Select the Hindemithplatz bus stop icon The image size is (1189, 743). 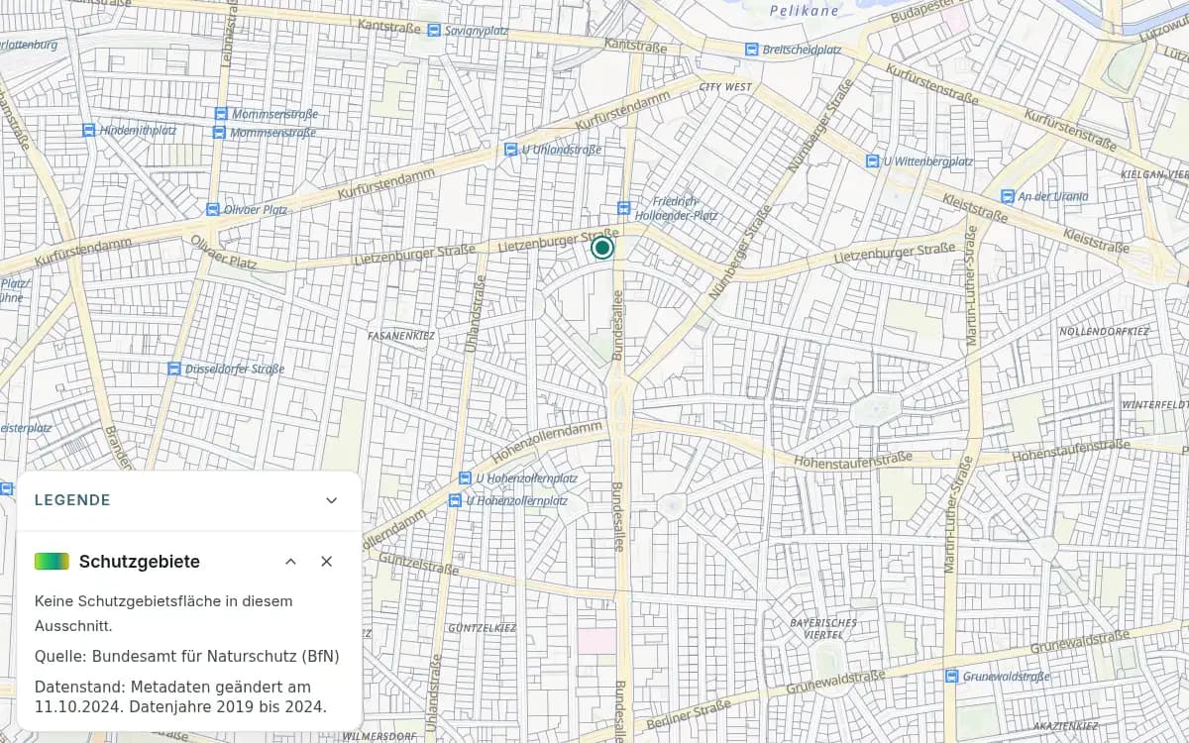pyautogui.click(x=88, y=130)
